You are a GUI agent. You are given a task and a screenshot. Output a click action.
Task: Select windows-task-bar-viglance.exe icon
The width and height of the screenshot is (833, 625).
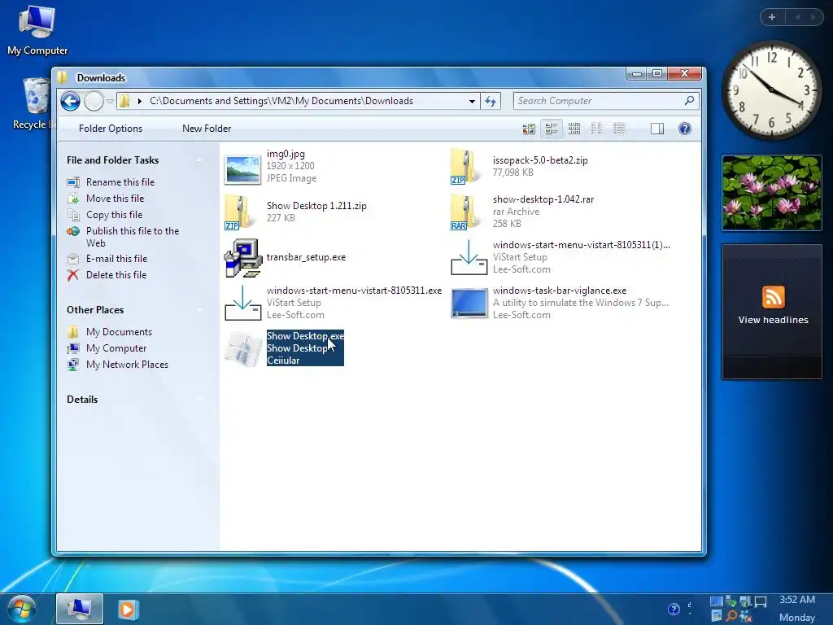[x=469, y=303]
